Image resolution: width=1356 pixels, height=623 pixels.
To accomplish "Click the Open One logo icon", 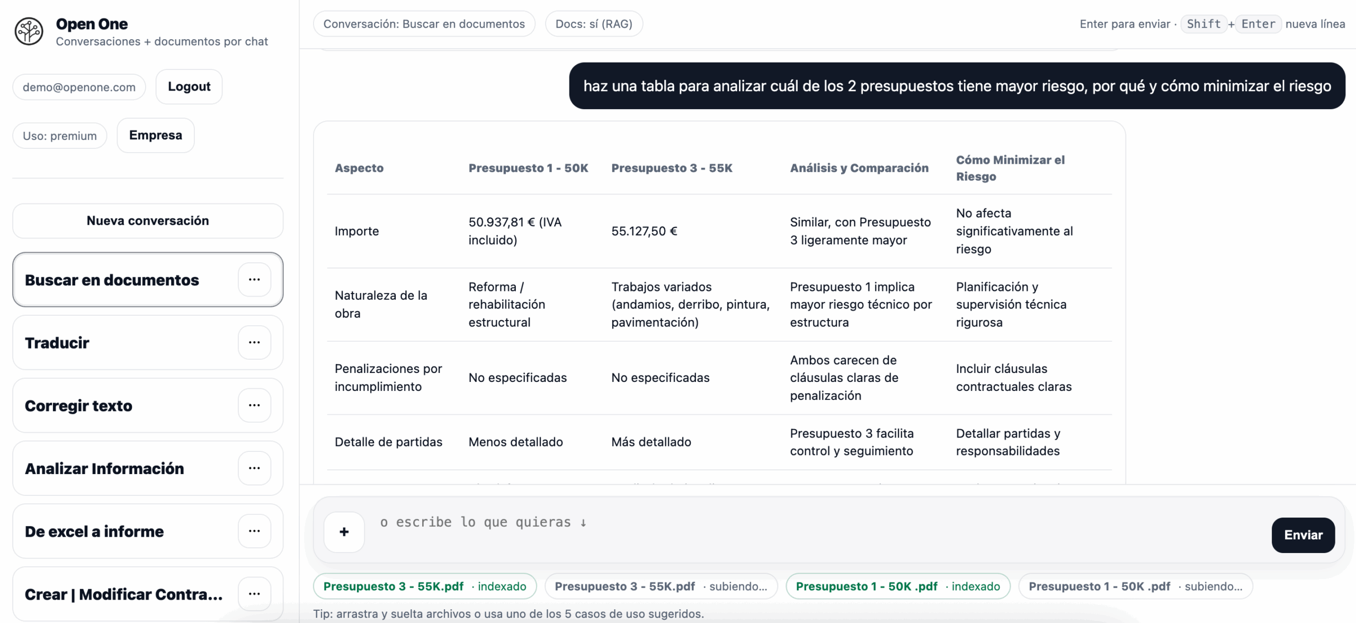I will [x=29, y=31].
